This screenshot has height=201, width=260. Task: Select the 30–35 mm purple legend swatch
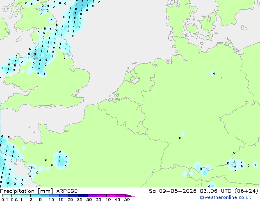pos(92,196)
